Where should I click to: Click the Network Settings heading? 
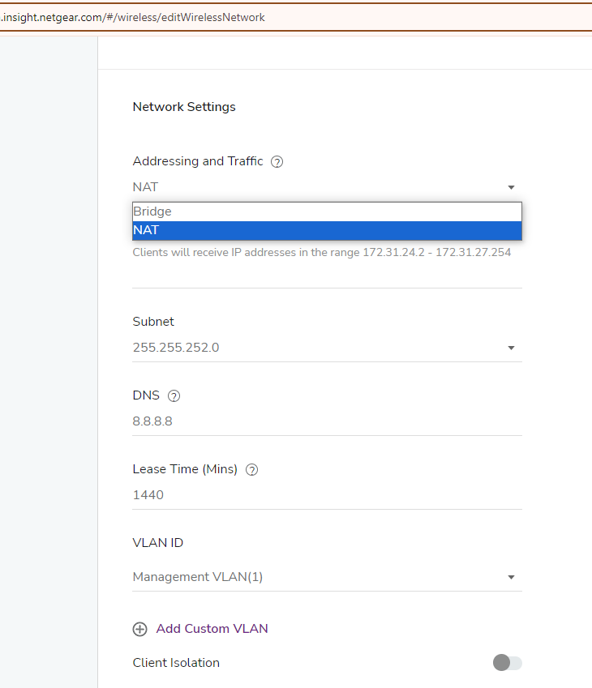[184, 107]
